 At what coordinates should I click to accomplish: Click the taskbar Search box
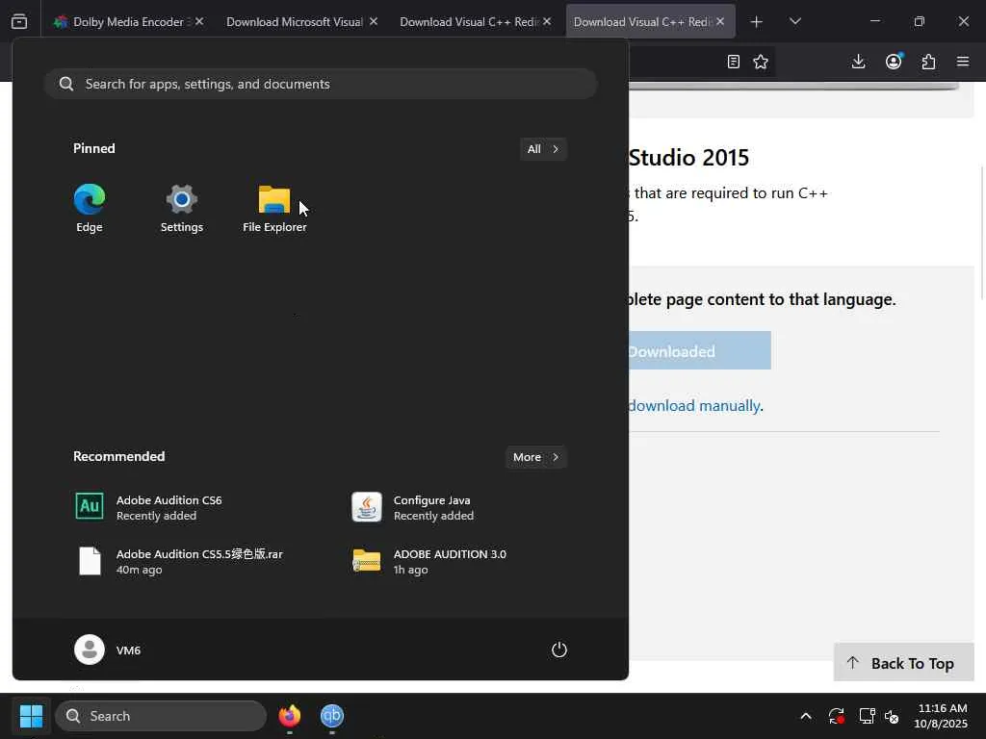[161, 716]
